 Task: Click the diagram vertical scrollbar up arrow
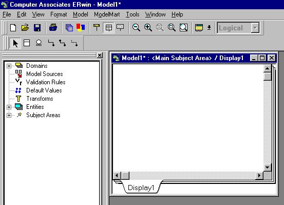[x=268, y=68]
